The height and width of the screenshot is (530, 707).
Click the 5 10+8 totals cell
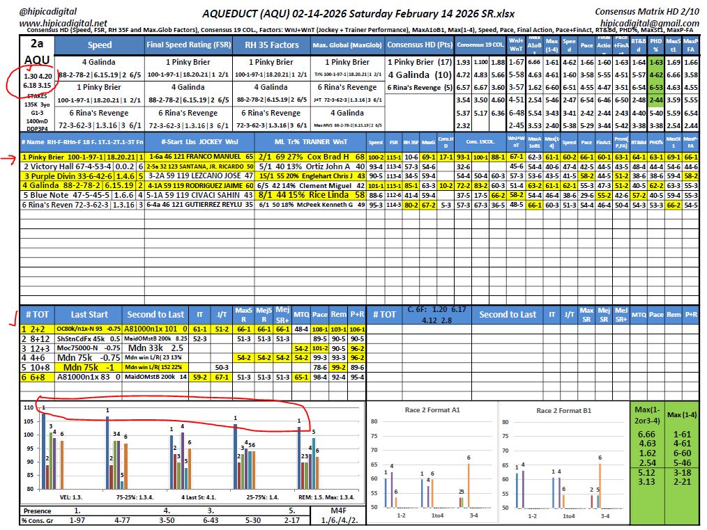37,368
